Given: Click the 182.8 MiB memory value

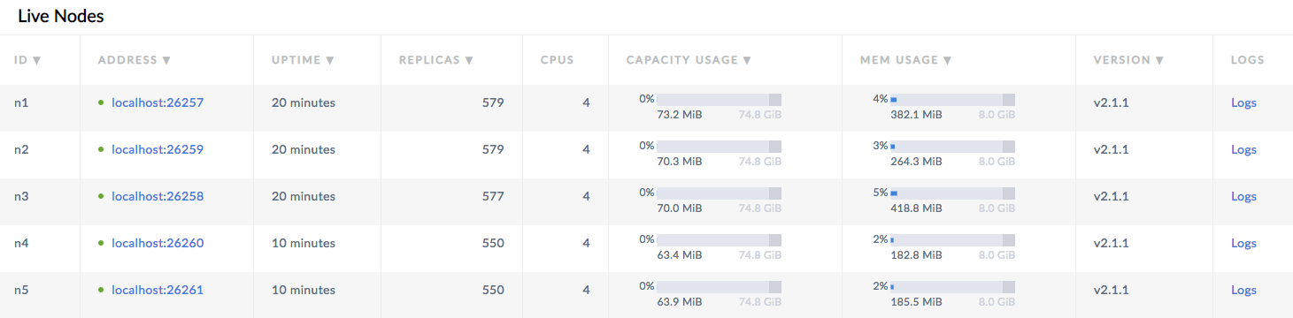Looking at the screenshot, I should [x=916, y=255].
